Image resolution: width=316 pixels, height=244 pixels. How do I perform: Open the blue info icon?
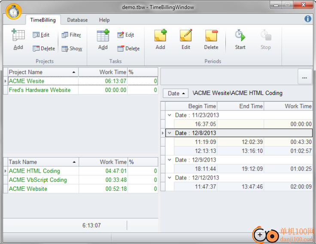coord(307,19)
